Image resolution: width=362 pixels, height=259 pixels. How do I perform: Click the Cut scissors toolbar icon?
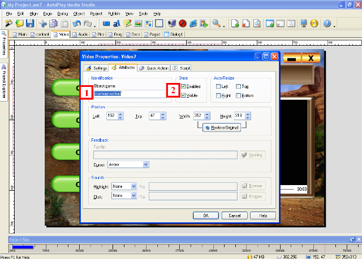tap(41, 24)
